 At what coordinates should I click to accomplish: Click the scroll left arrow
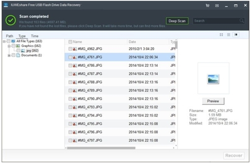pos(66,148)
